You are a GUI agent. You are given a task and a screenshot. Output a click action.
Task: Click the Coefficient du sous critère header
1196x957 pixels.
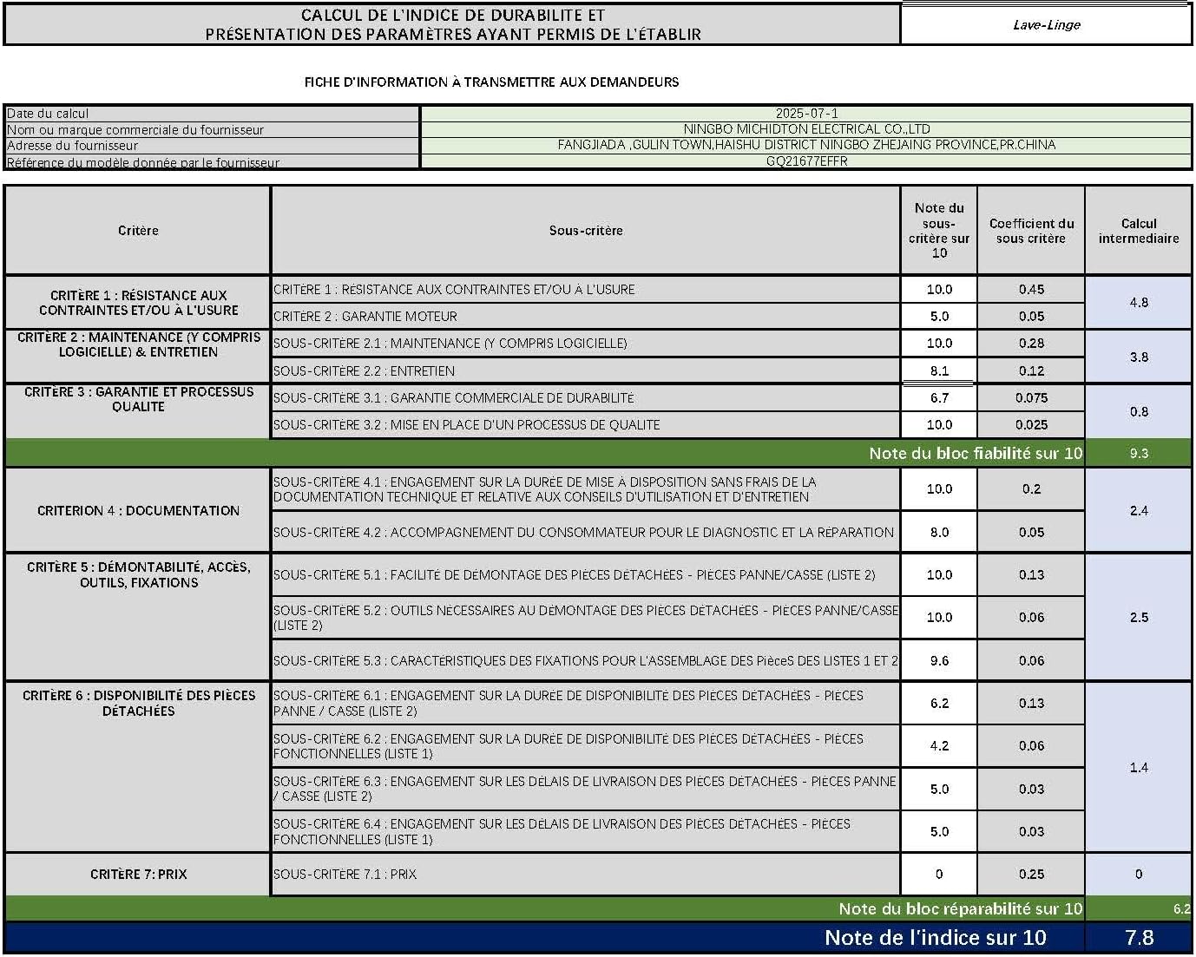coord(1031,231)
